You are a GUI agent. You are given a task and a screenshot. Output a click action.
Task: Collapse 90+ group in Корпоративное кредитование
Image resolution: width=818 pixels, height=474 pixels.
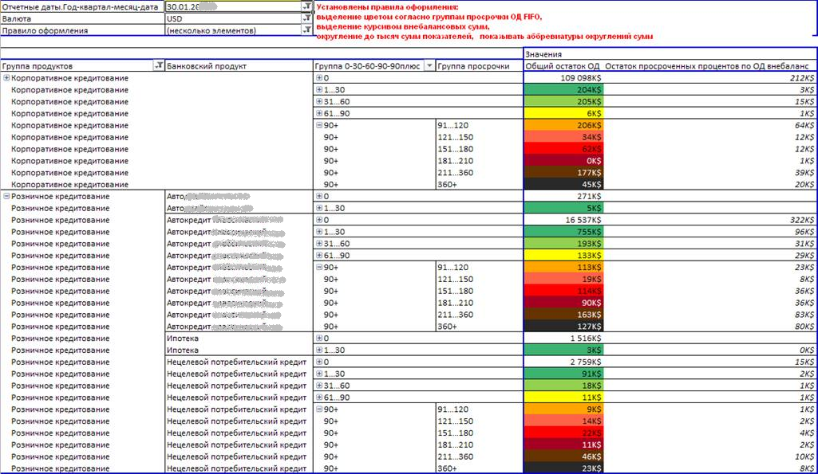point(319,125)
